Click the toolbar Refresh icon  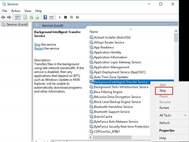(32, 17)
